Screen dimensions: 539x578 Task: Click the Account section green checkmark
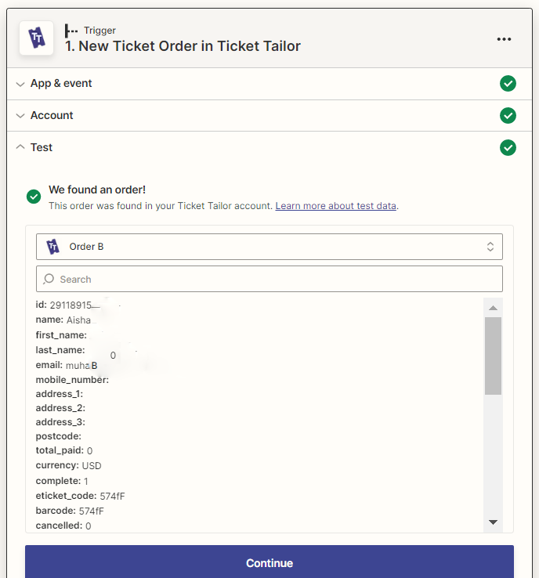pyautogui.click(x=508, y=116)
